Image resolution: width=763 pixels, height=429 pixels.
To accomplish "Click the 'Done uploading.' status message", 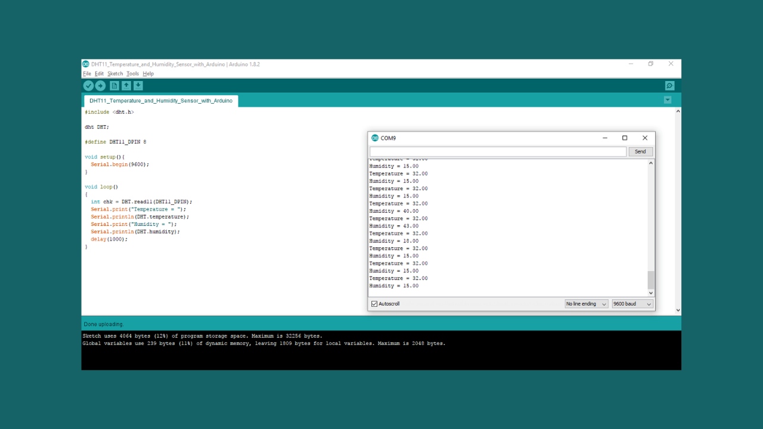I will tap(104, 324).
